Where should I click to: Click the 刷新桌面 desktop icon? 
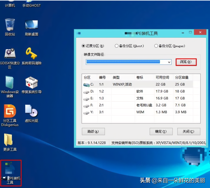(31, 28)
